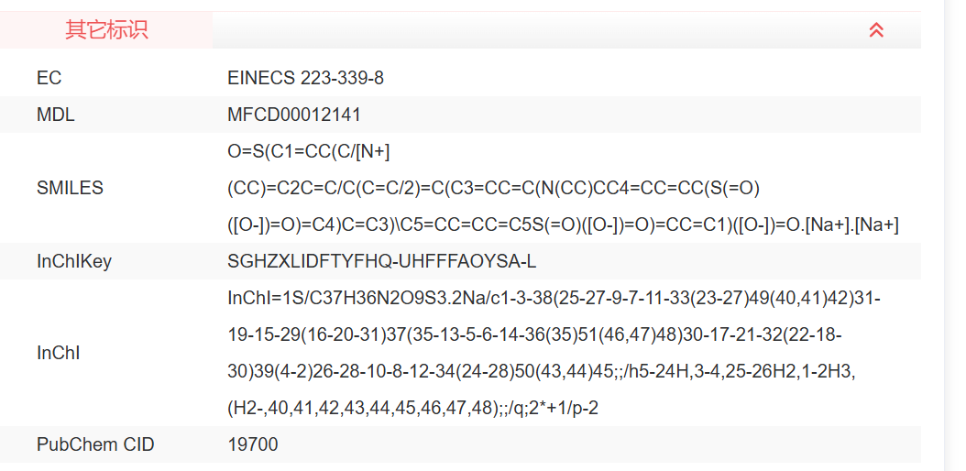966x471 pixels.
Task: Click the MDL row label
Action: point(56,115)
